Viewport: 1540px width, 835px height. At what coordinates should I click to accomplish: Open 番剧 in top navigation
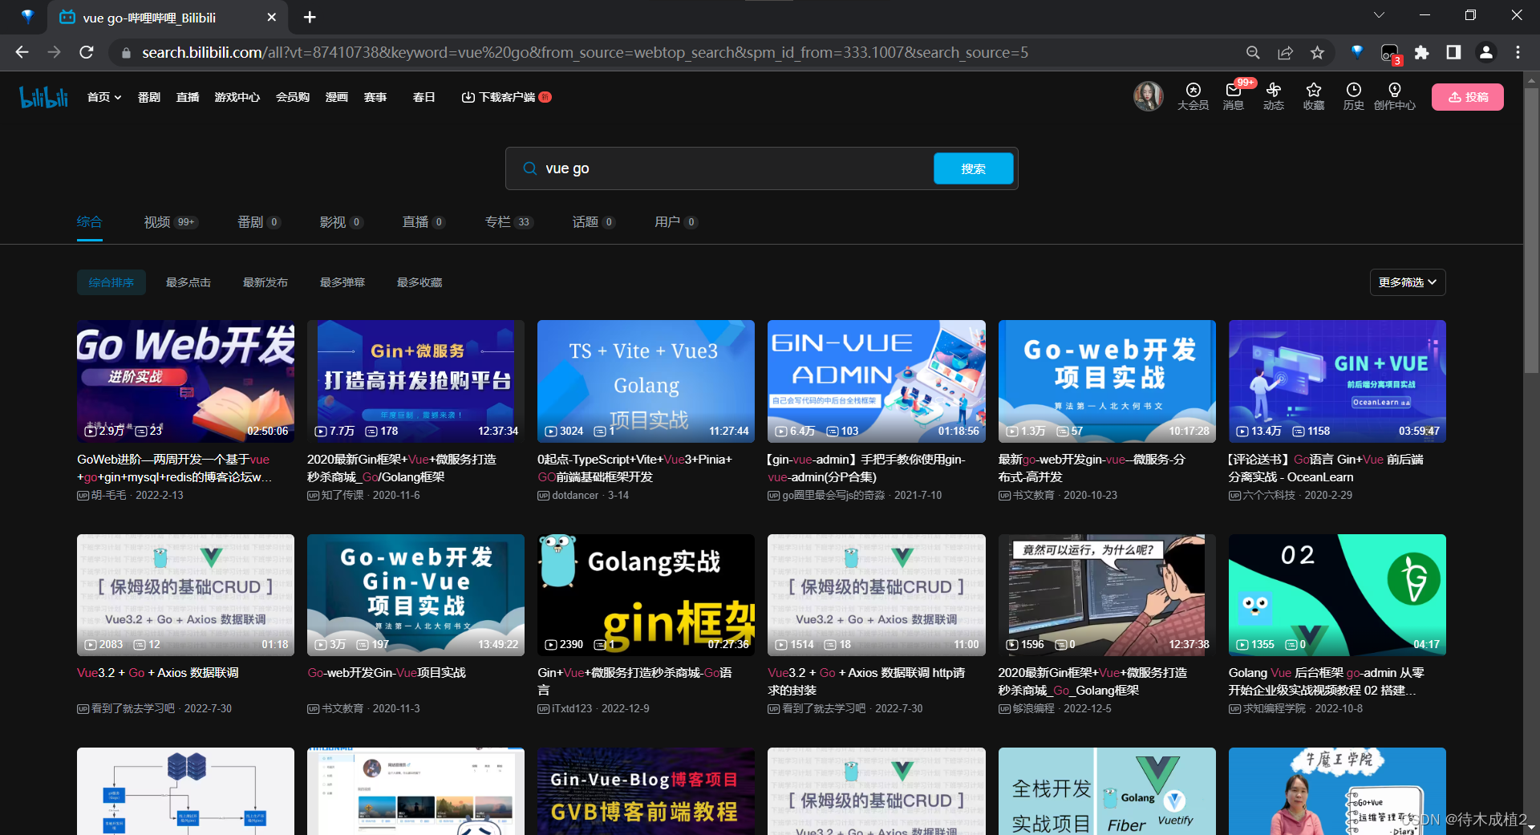click(x=149, y=97)
